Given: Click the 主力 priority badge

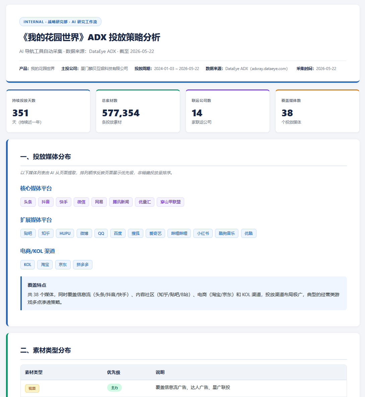Looking at the screenshot, I should pos(115,388).
